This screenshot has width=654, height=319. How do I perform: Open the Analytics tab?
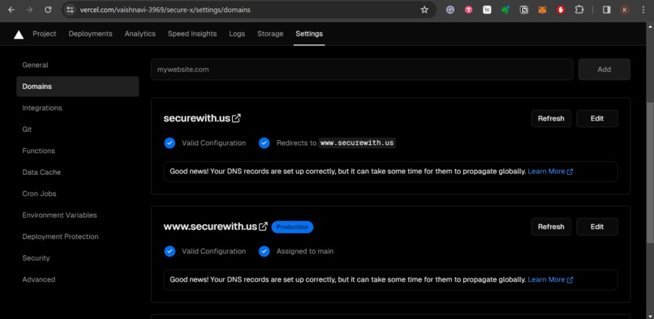tap(140, 34)
